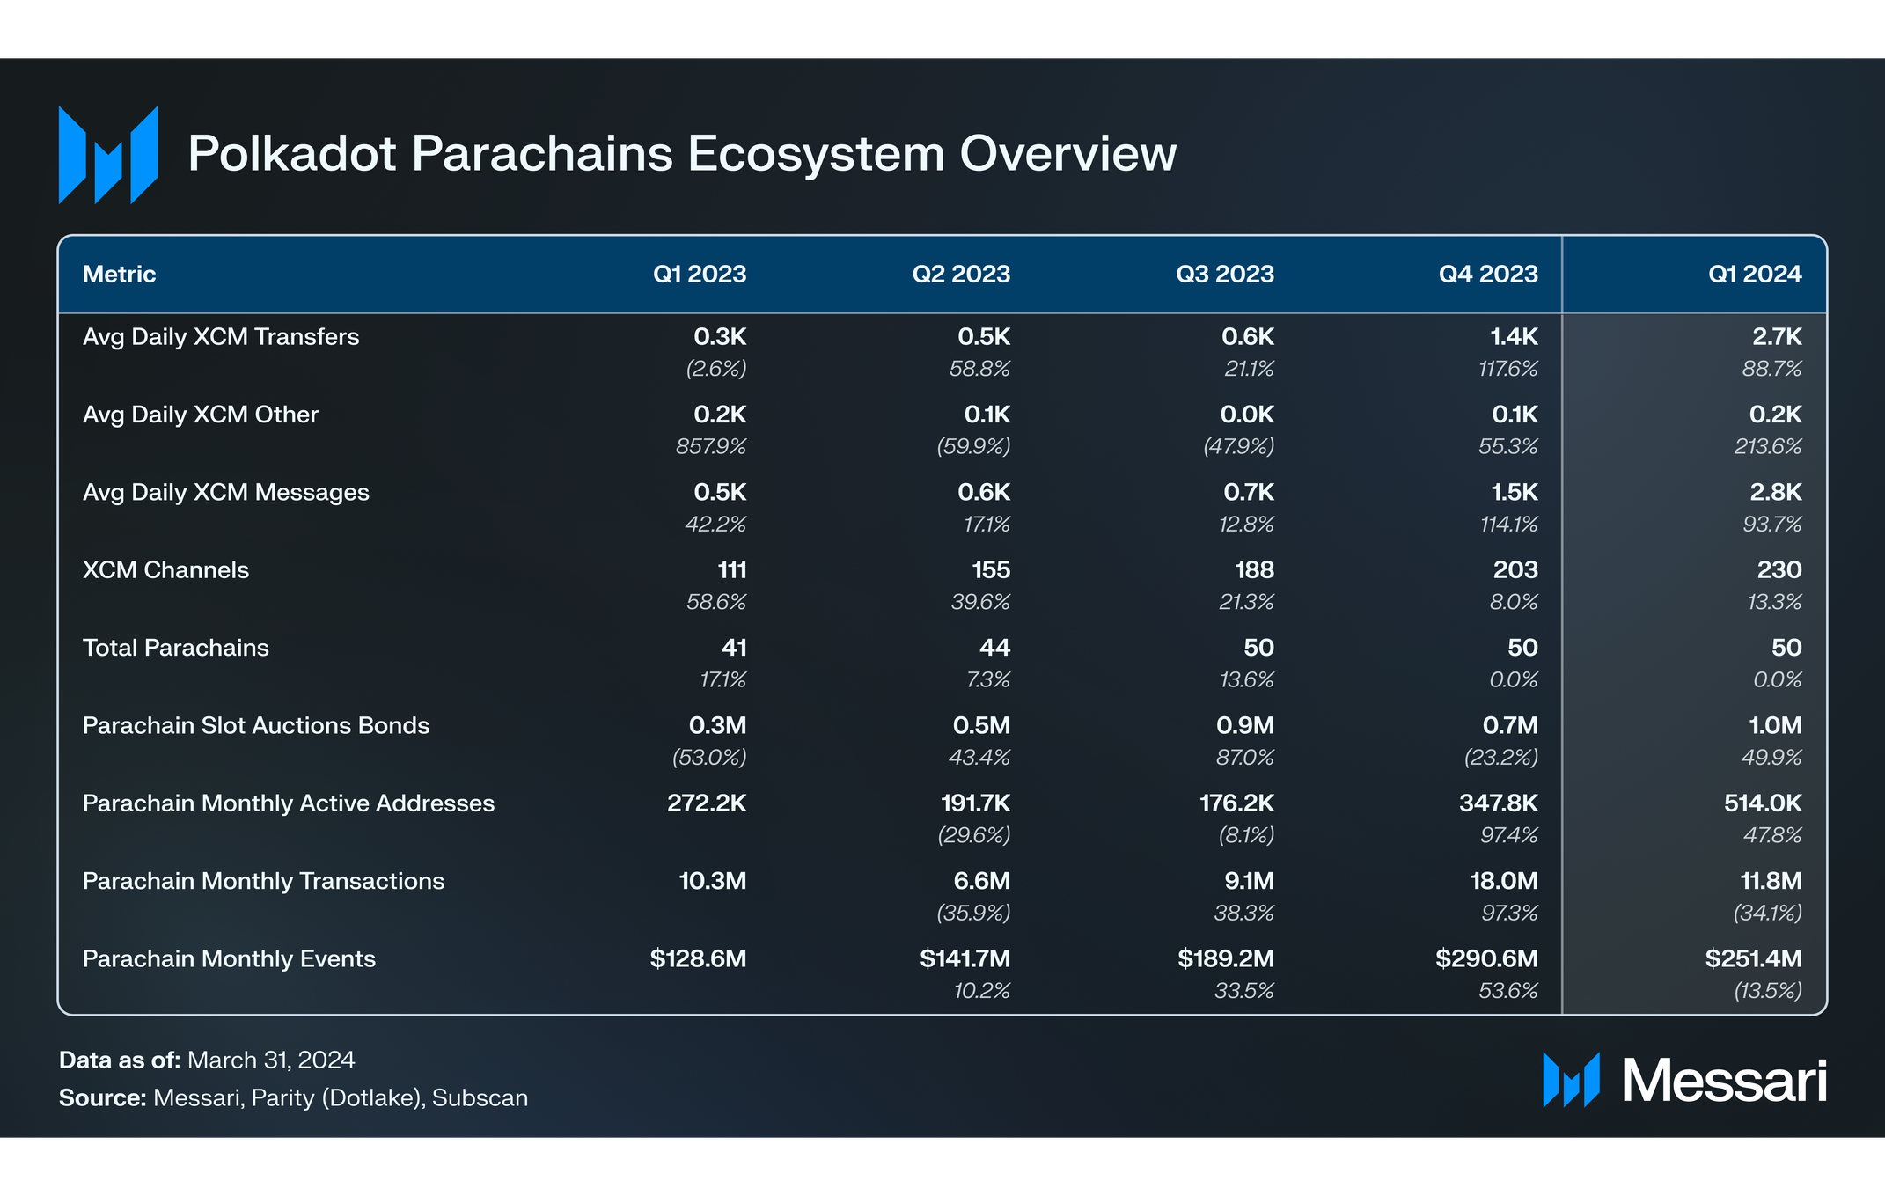Click the 'Avg Daily XCM Transfers' row label
The width and height of the screenshot is (1885, 1196).
pyautogui.click(x=221, y=337)
